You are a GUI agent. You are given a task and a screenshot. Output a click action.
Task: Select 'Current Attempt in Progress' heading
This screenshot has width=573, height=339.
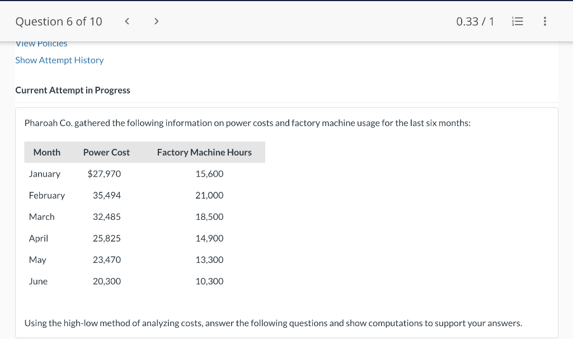tap(73, 90)
